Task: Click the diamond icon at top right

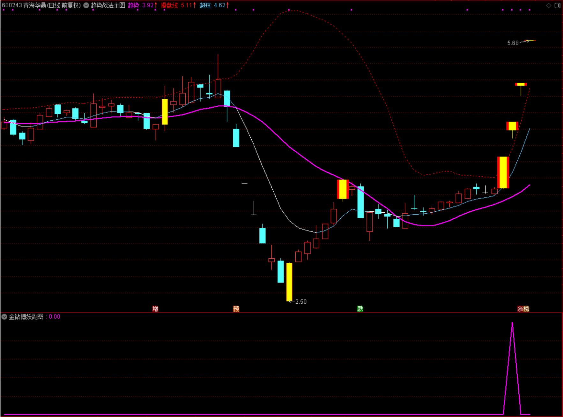Action: [x=549, y=5]
